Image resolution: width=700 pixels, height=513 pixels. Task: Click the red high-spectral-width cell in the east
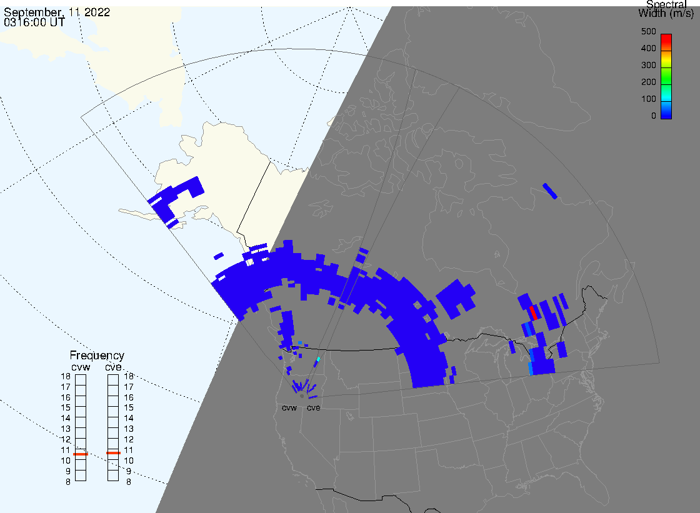pyautogui.click(x=533, y=312)
